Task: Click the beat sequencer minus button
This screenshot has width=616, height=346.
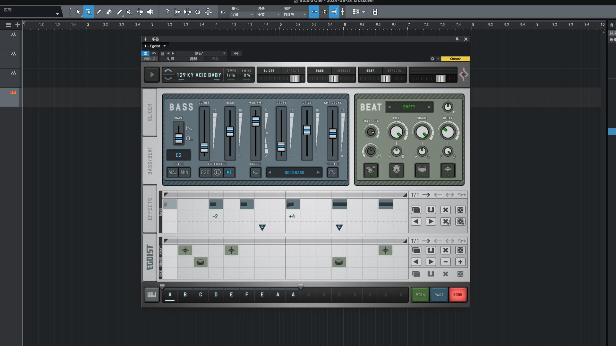Action: pyautogui.click(x=445, y=262)
